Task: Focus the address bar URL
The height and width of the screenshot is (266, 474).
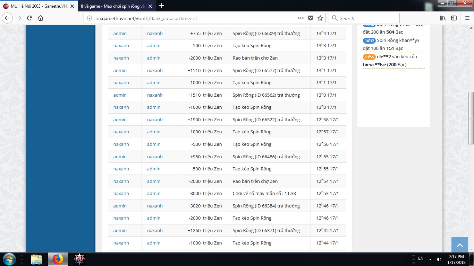Action: pyautogui.click(x=194, y=18)
